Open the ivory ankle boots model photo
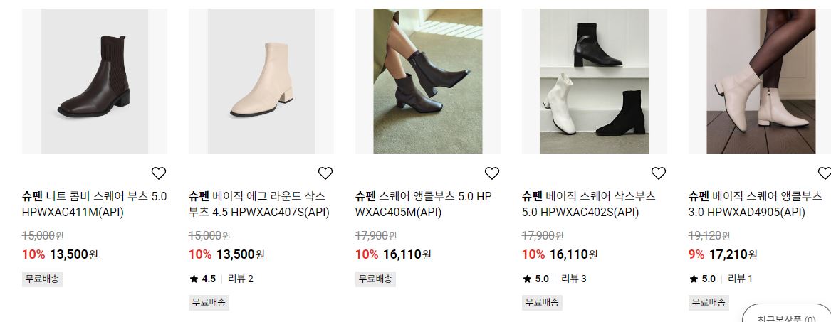This screenshot has width=831, height=322. tap(760, 81)
